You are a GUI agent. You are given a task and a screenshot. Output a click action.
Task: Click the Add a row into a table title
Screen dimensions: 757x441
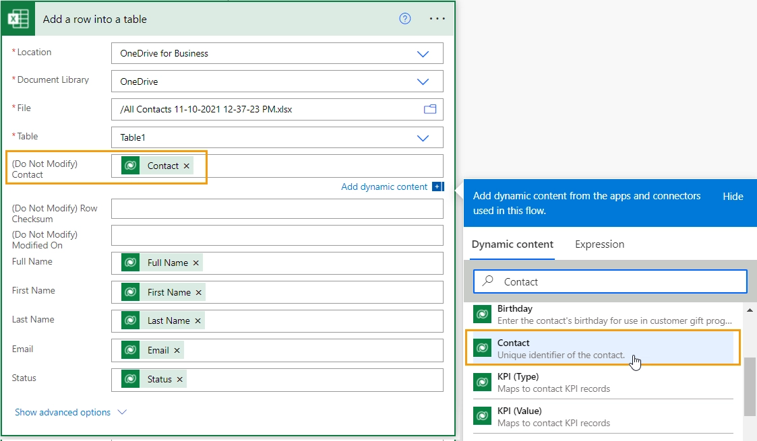[94, 20]
